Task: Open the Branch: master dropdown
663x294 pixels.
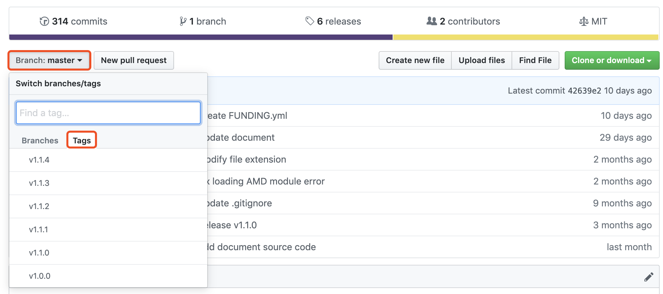Action: 49,60
